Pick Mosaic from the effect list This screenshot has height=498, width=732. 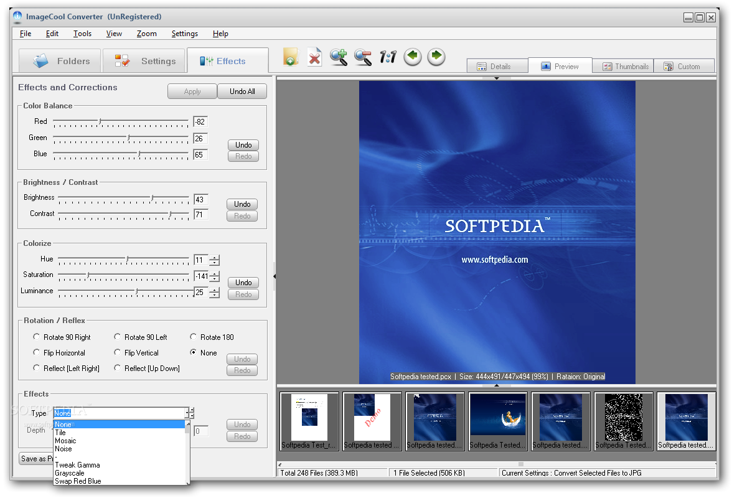(x=120, y=441)
